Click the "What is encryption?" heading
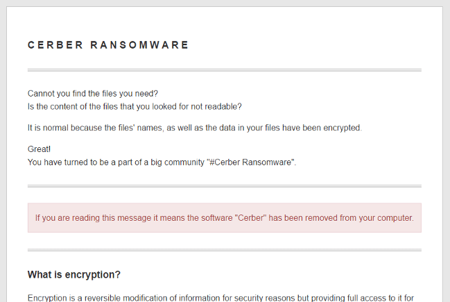Image resolution: width=450 pixels, height=302 pixels. tap(74, 275)
